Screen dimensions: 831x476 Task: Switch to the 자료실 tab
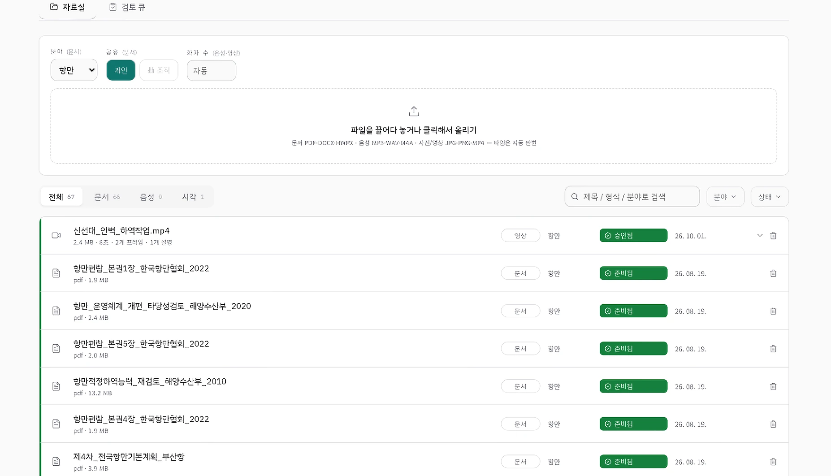click(68, 7)
